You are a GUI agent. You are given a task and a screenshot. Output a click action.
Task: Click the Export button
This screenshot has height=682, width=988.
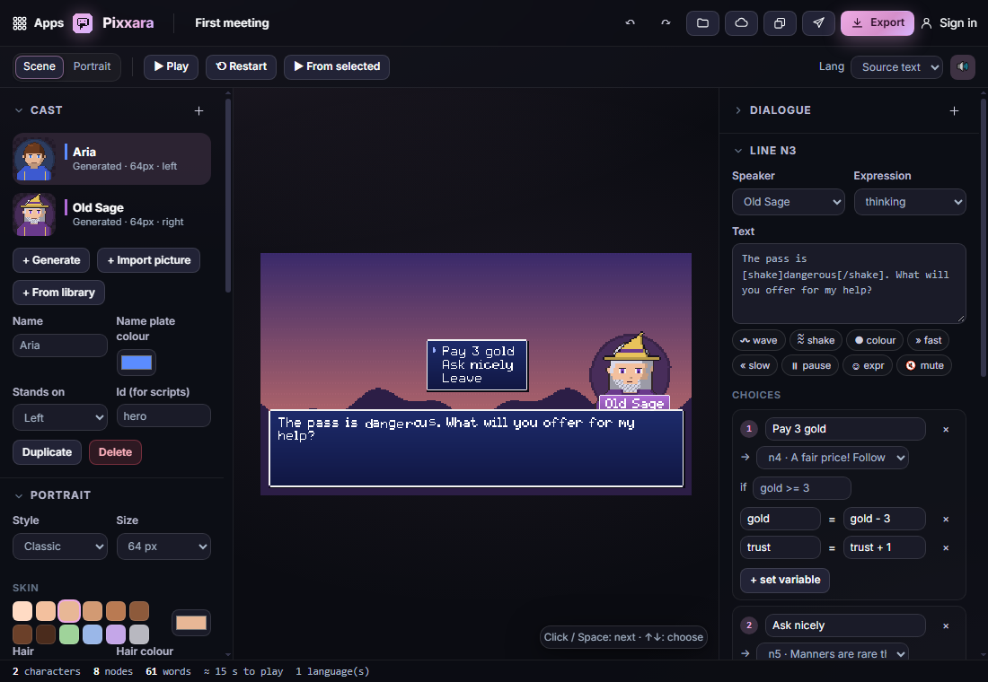pyautogui.click(x=878, y=23)
